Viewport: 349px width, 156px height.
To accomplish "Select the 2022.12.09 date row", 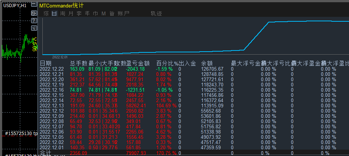I will coord(52,116).
